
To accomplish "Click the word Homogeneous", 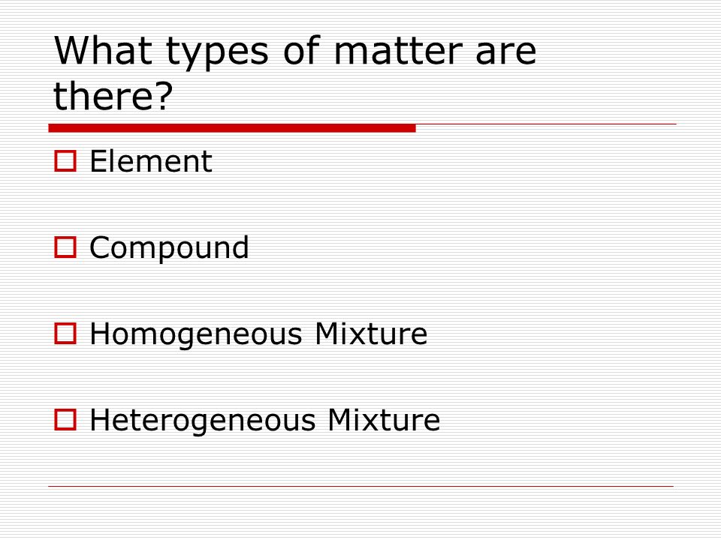I will 196,334.
